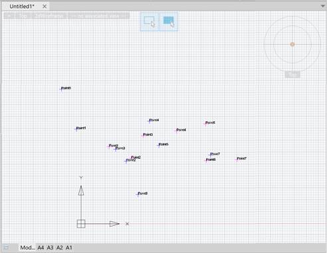Click the UCS origin square marker

pyautogui.click(x=81, y=224)
